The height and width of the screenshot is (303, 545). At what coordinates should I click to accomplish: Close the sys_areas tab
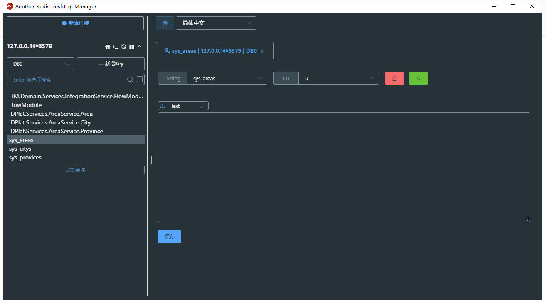[x=263, y=52]
